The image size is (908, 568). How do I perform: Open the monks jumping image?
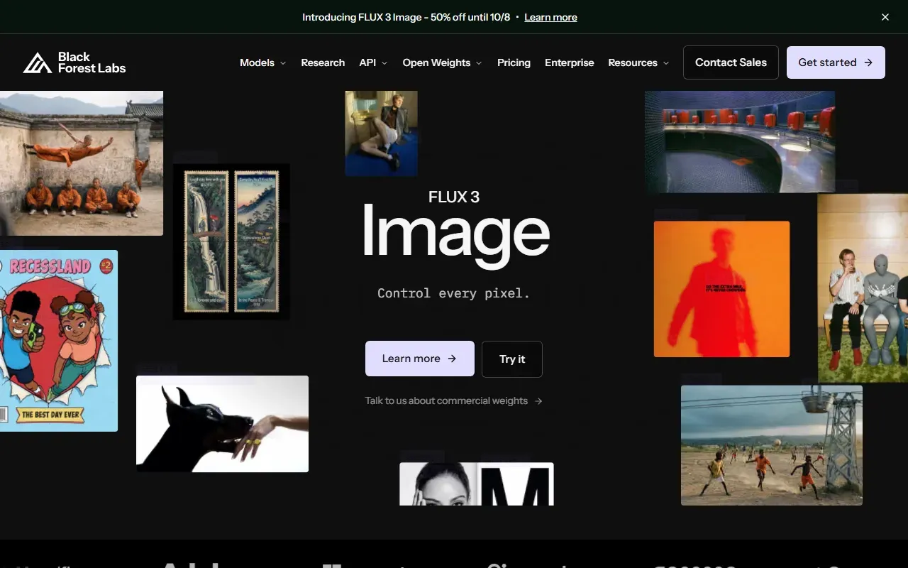[x=82, y=163]
